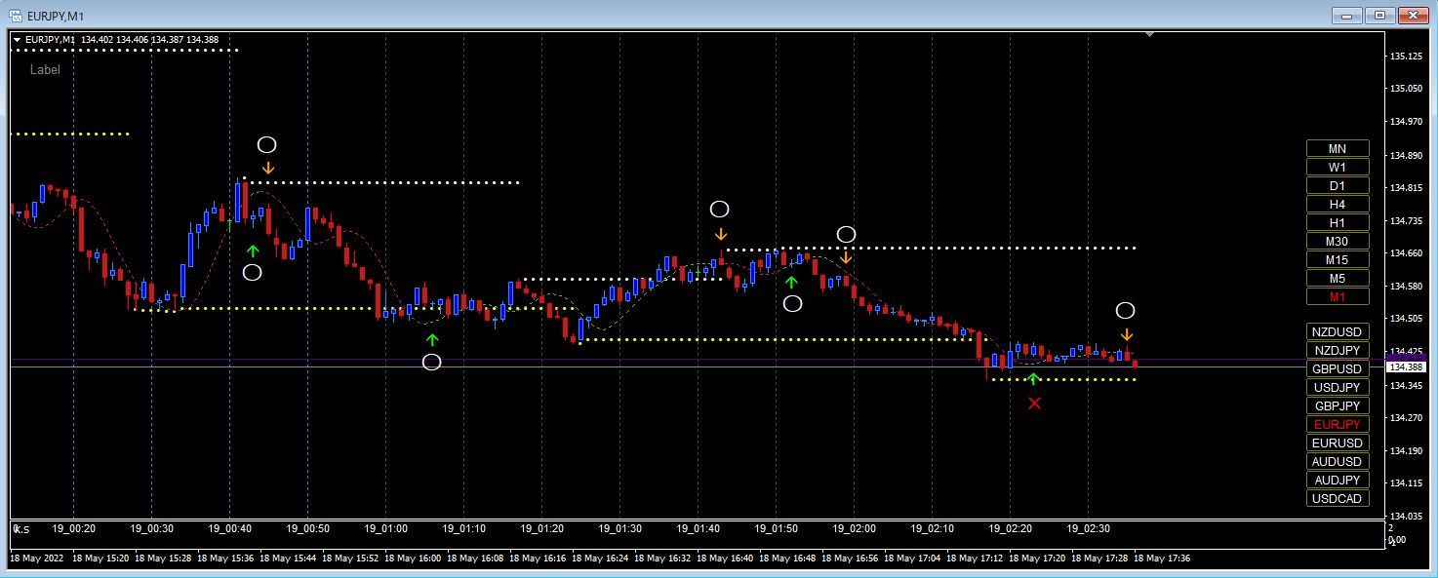Click the white circle above the 19_00:40 spike
This screenshot has width=1438, height=578.
266,144
